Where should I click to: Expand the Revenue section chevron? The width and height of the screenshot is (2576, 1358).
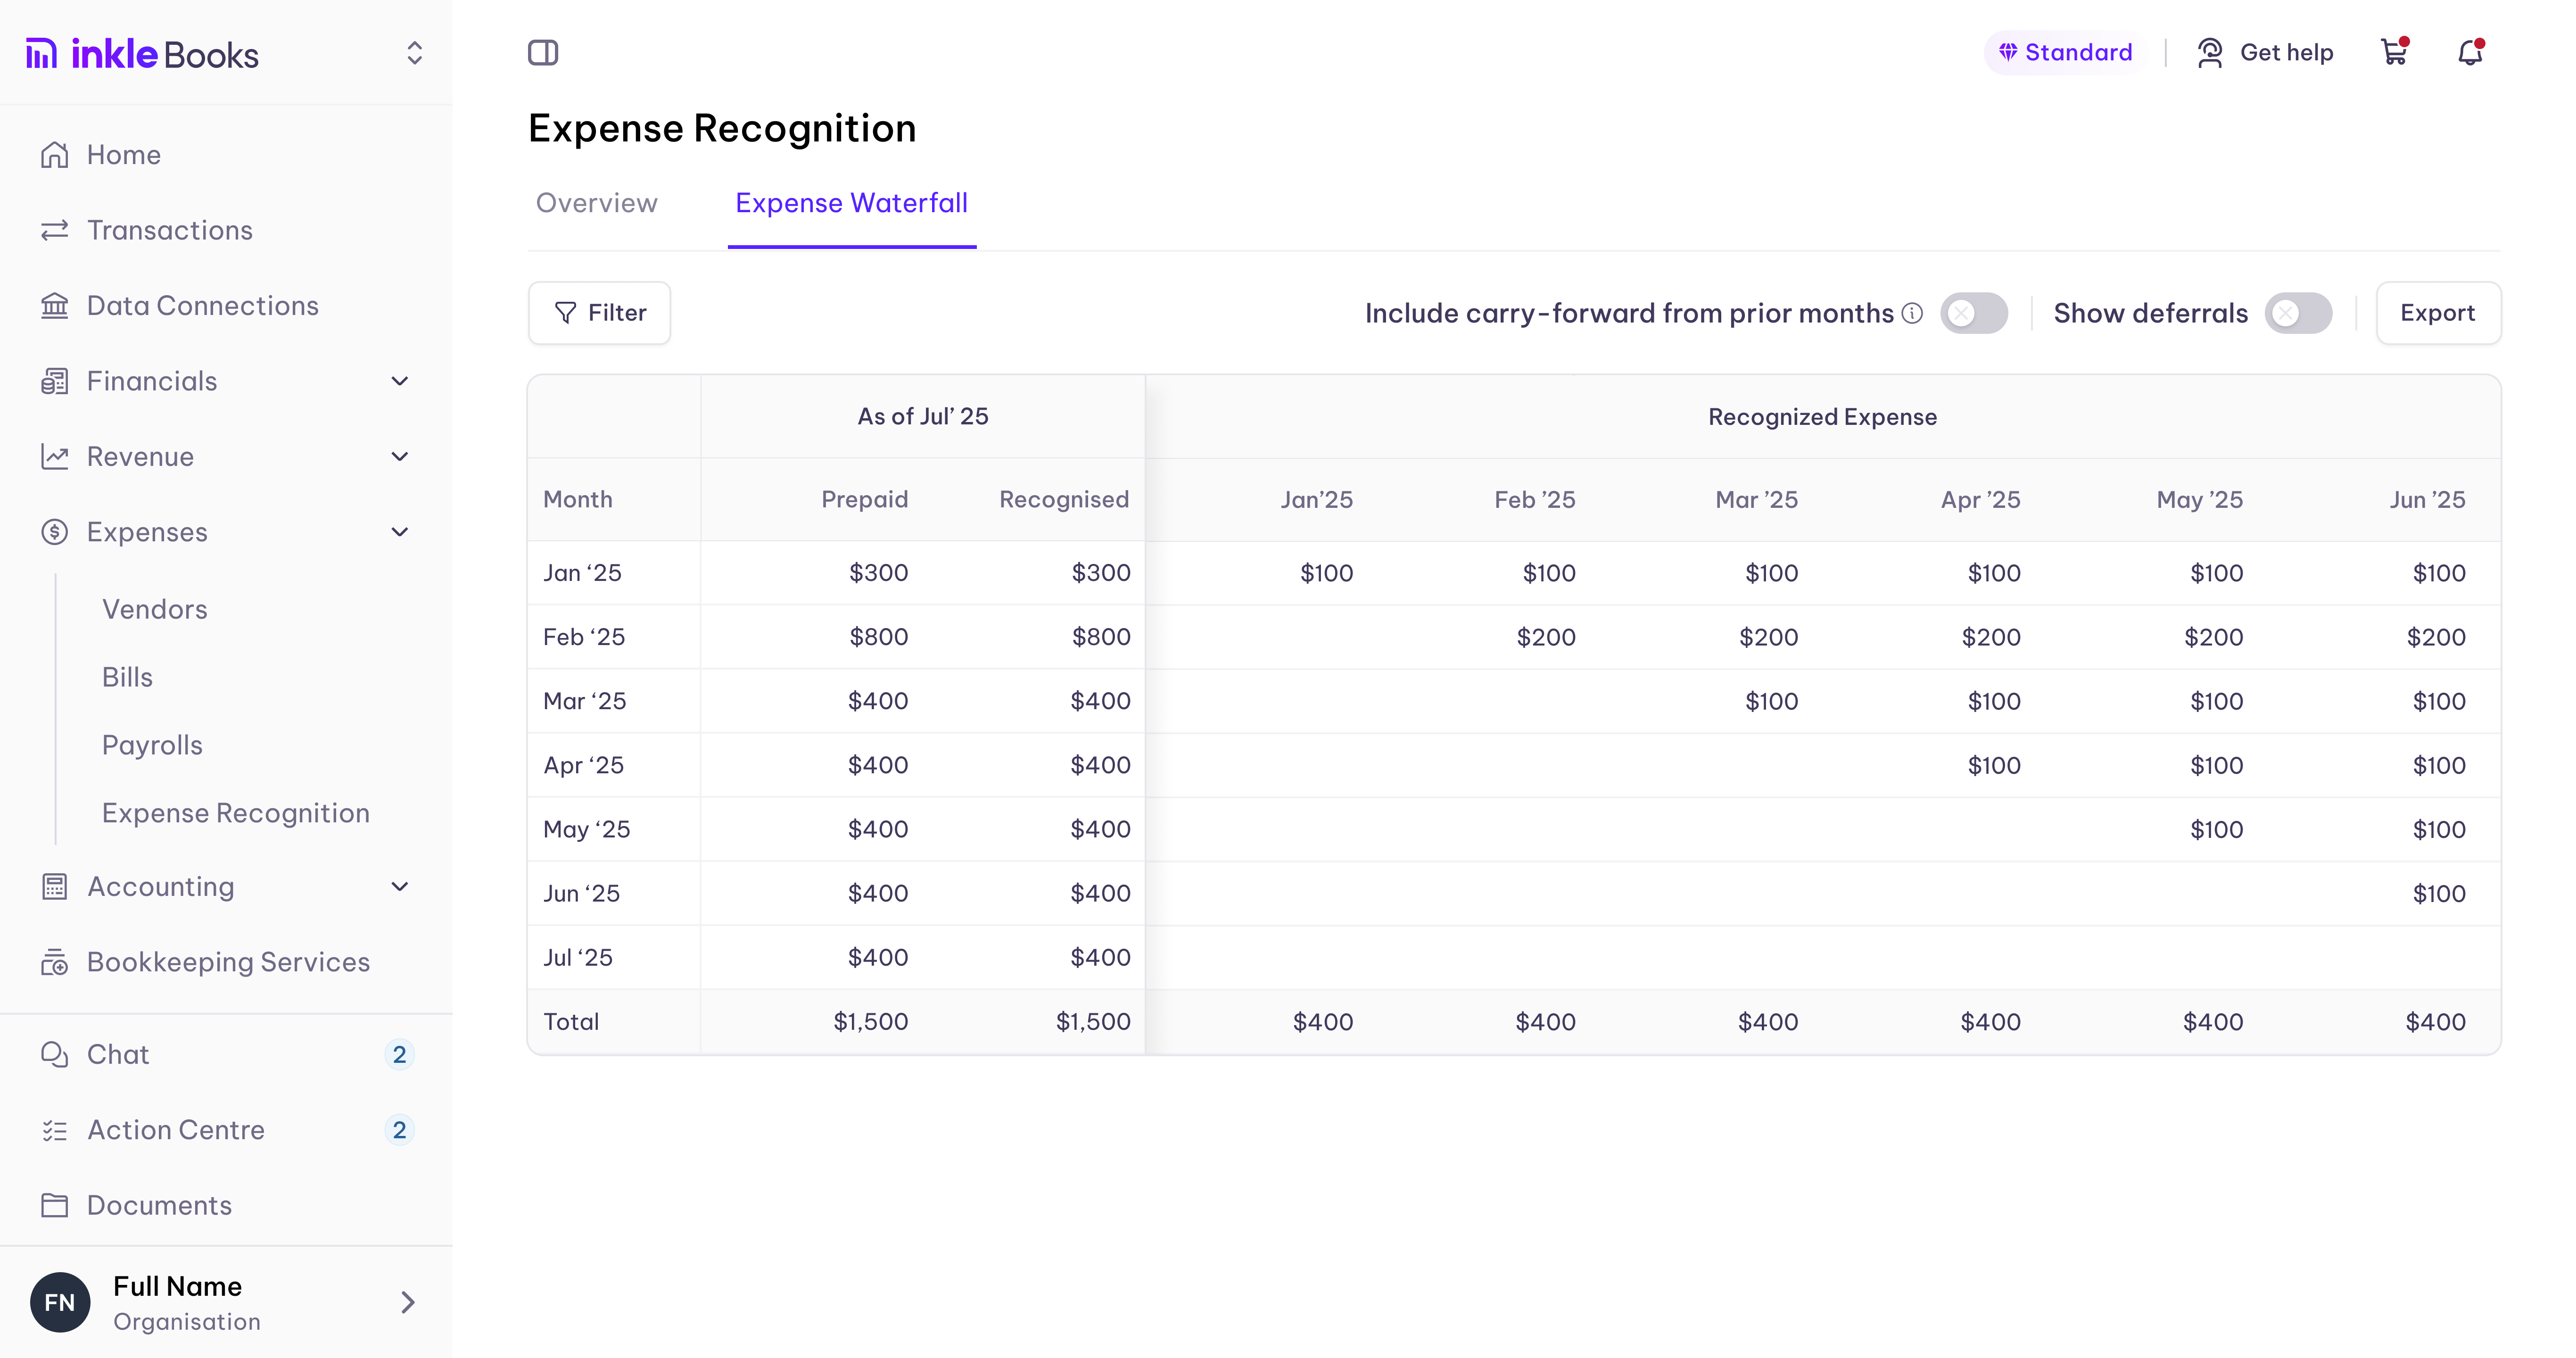click(x=399, y=457)
